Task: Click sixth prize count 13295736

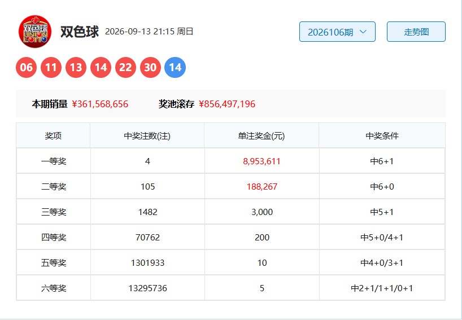Action: pos(147,288)
